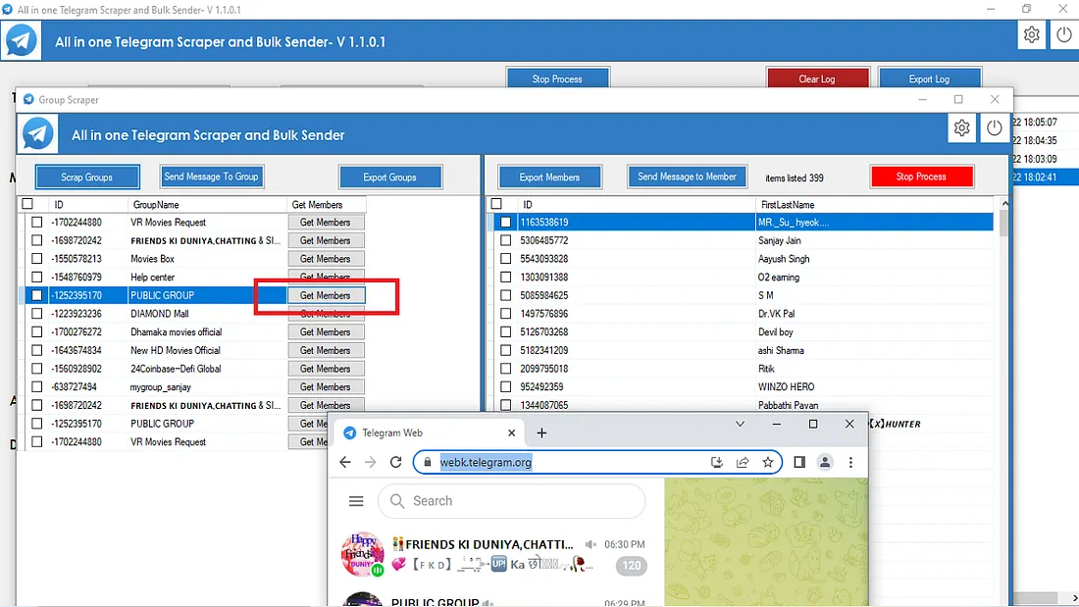Open FRIENDS KI DUNIYA chat avatar
The height and width of the screenshot is (607, 1079).
click(363, 553)
